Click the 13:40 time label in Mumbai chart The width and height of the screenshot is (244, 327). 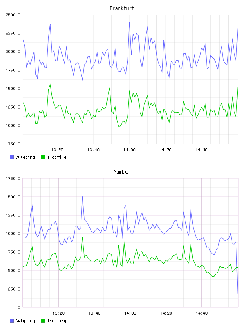point(94,313)
